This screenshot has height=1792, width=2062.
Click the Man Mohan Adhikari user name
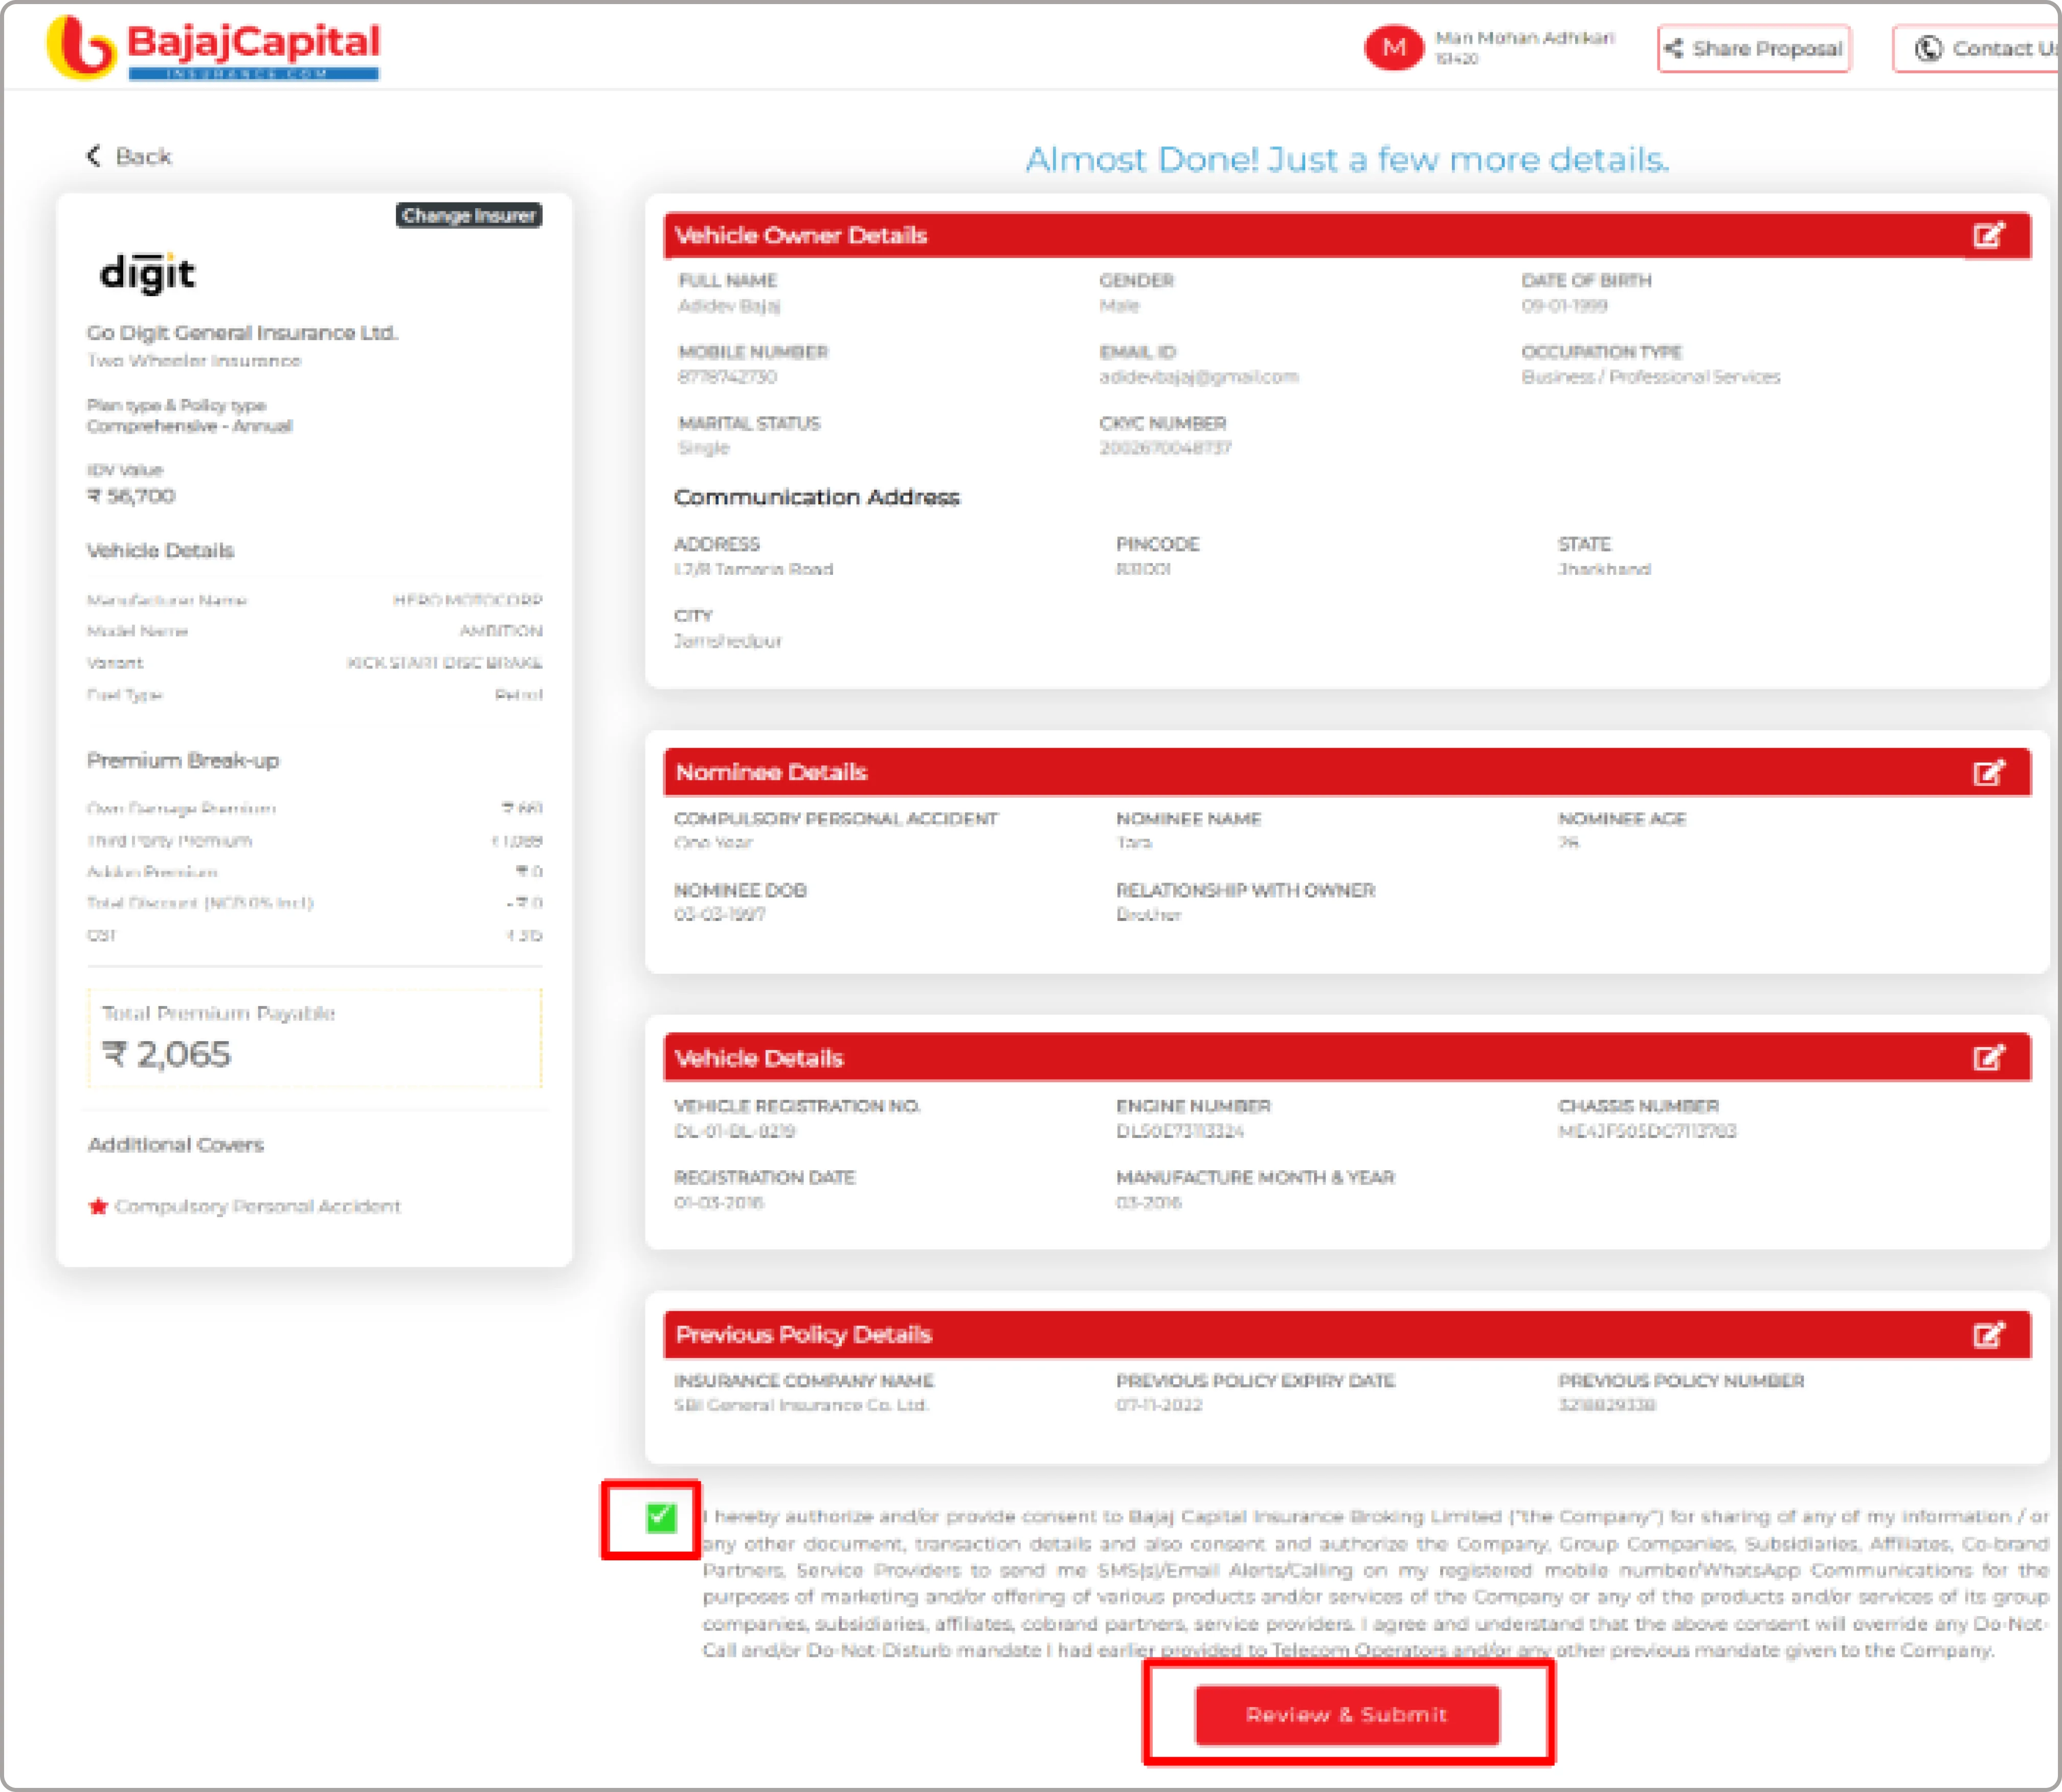pos(1524,38)
